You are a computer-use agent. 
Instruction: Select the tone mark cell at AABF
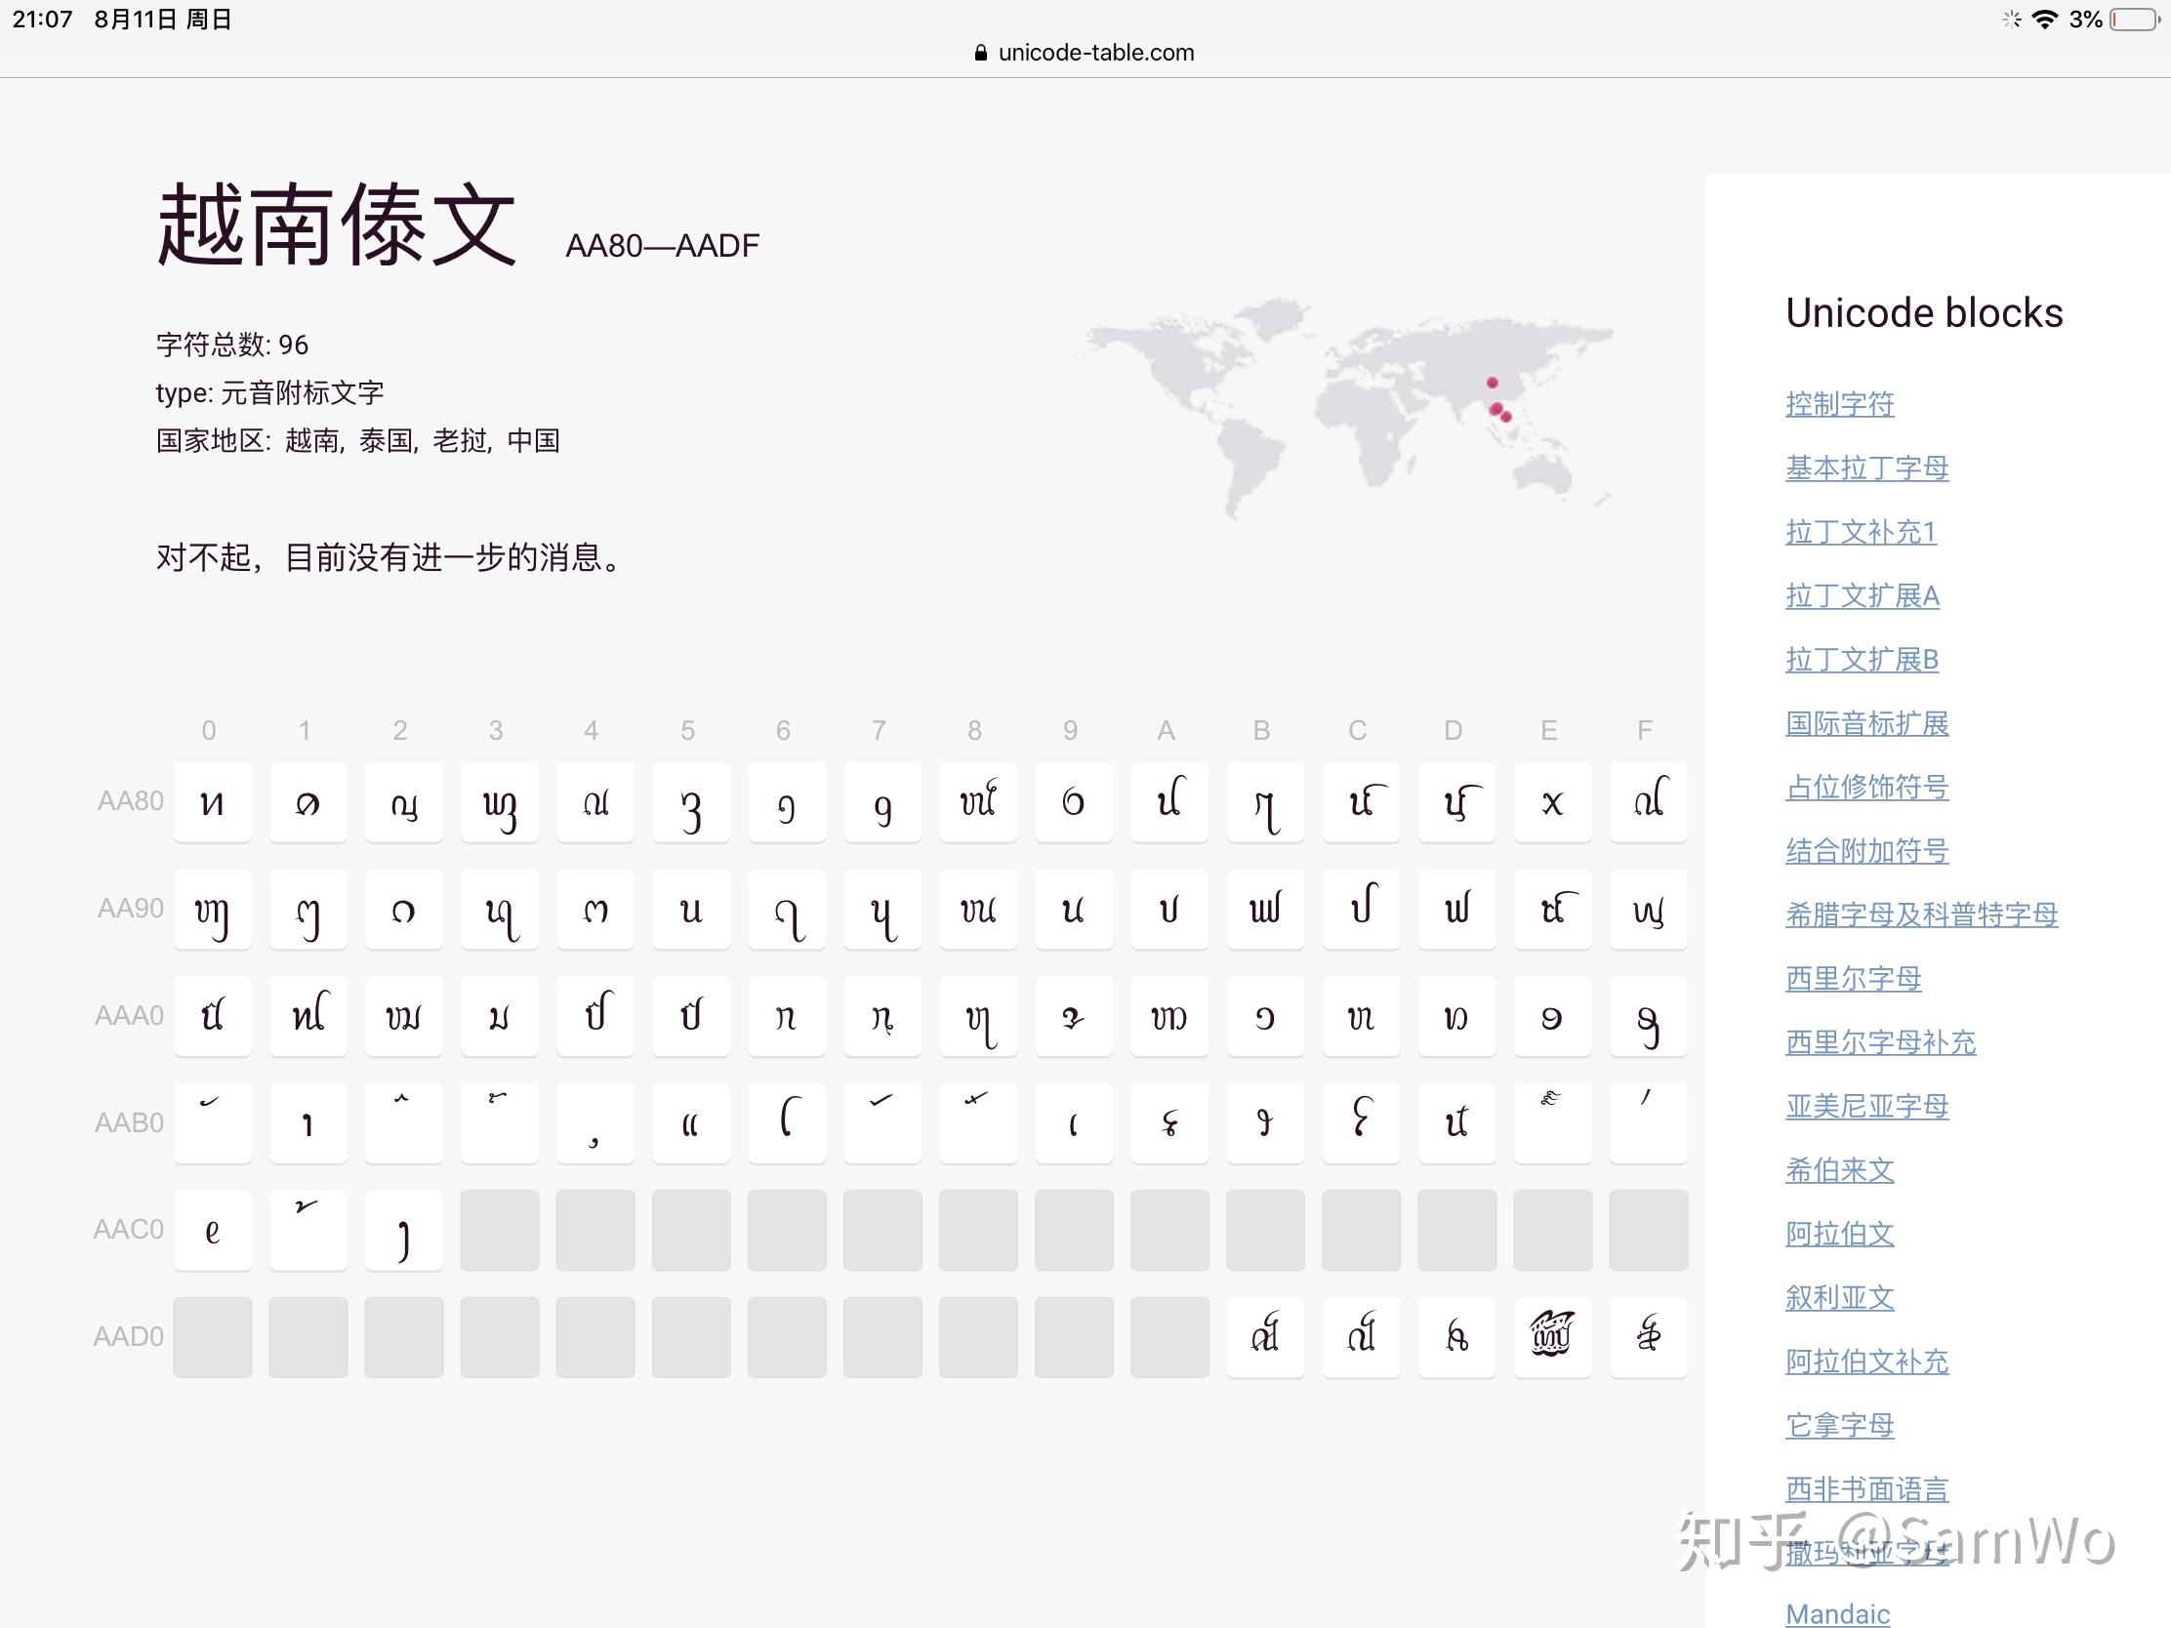tap(1648, 1122)
